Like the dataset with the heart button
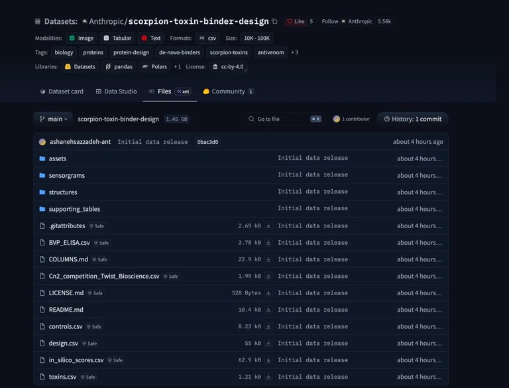Screen dimensions: 509x388 click(x=296, y=21)
